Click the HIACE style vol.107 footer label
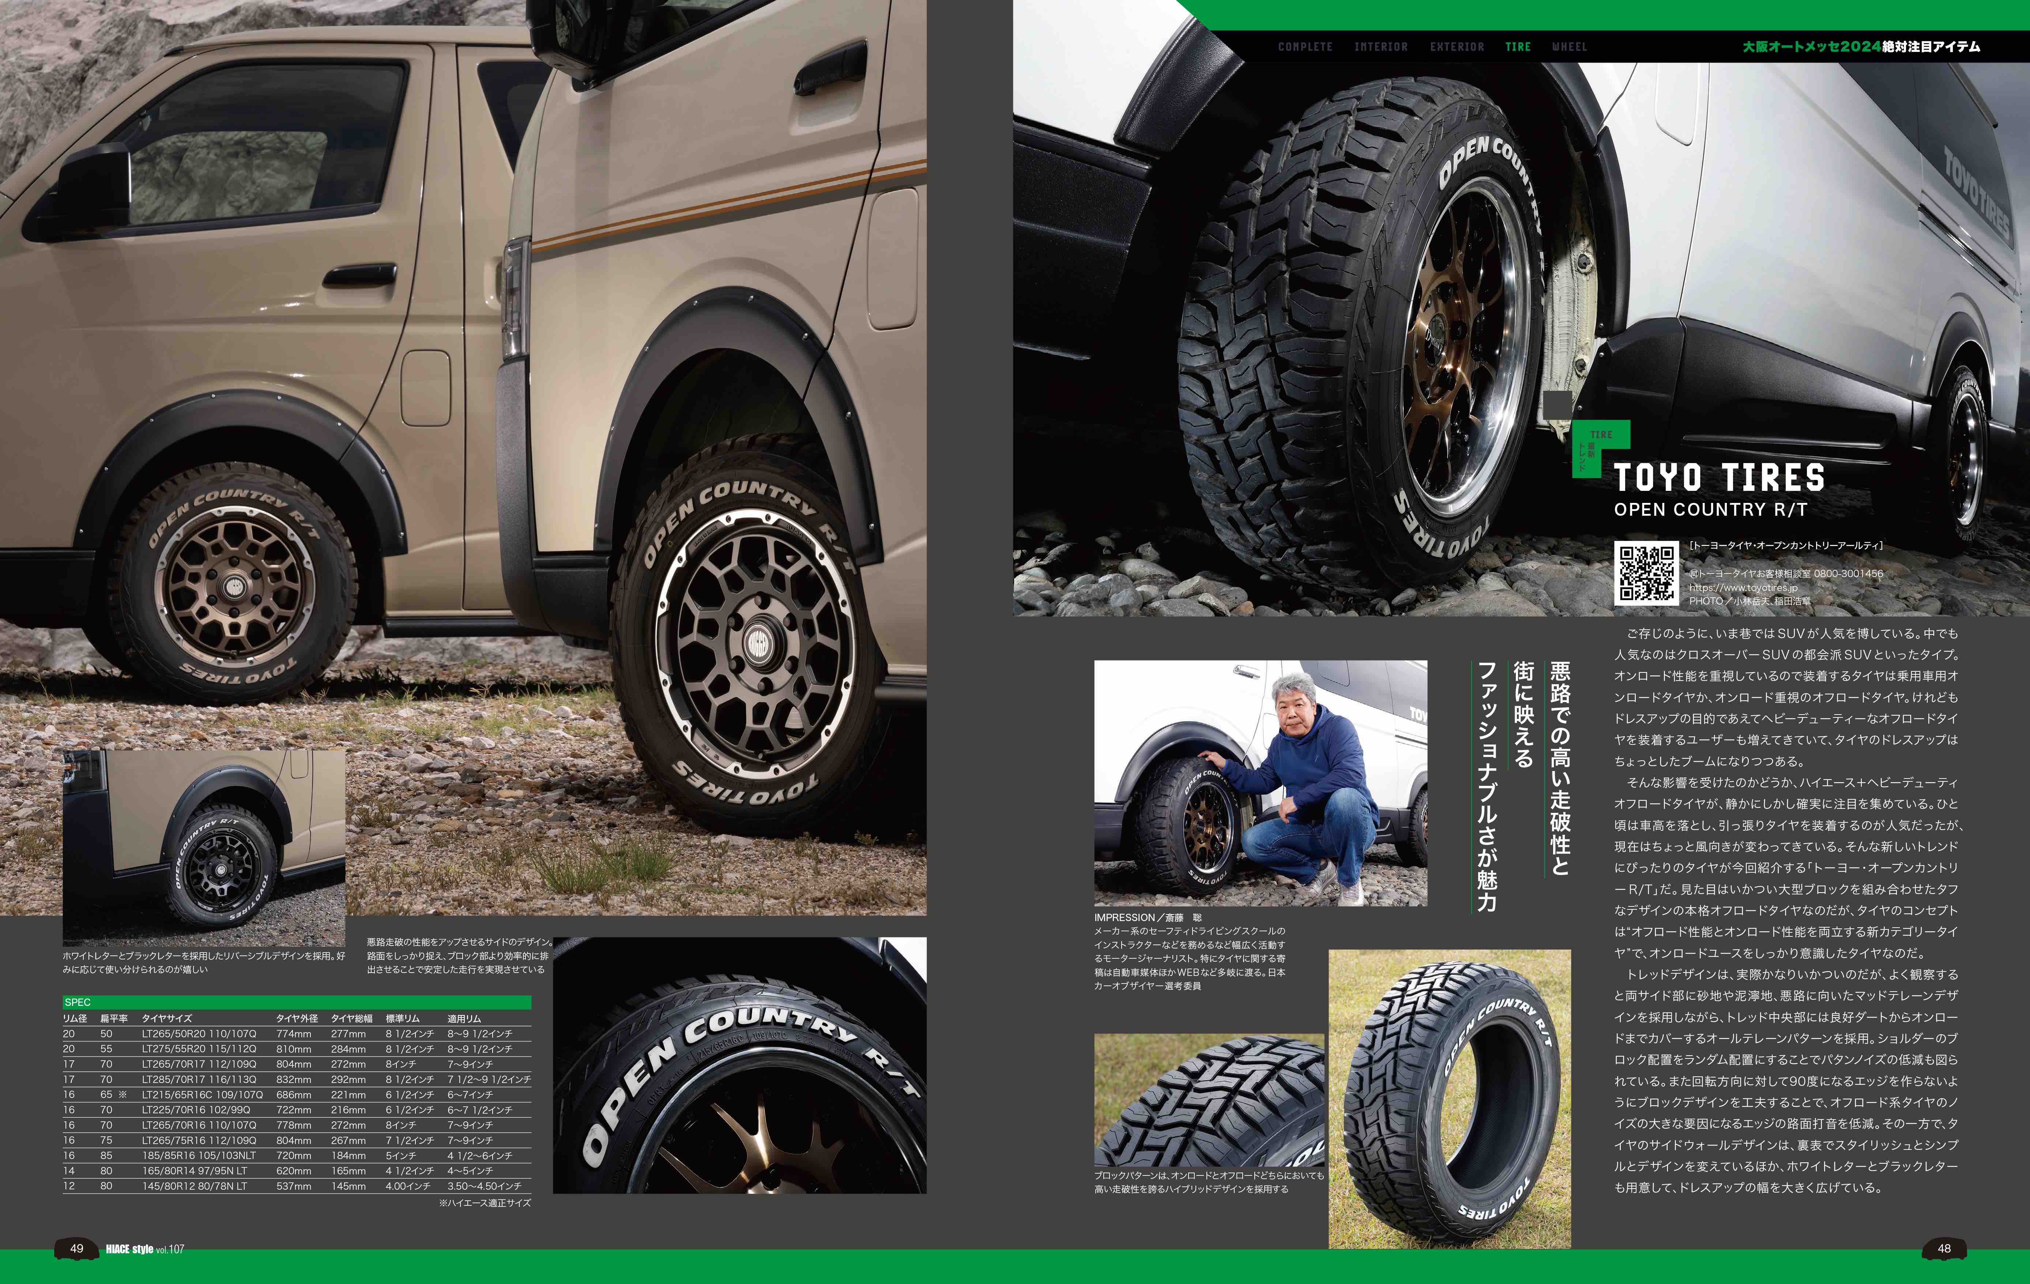 [x=144, y=1249]
